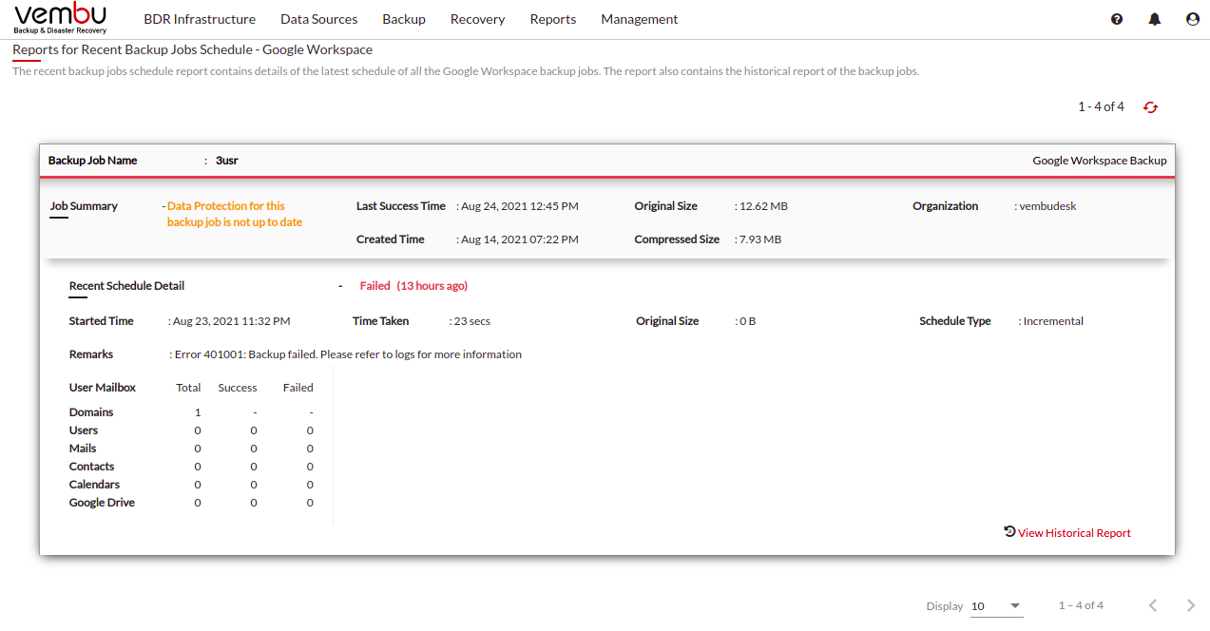Click the Calendars row label
Screen dimensions: 1210x631
coord(94,485)
